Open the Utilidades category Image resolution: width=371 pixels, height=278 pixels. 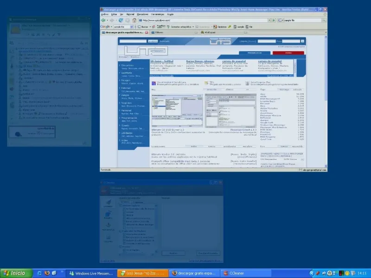pyautogui.click(x=127, y=133)
